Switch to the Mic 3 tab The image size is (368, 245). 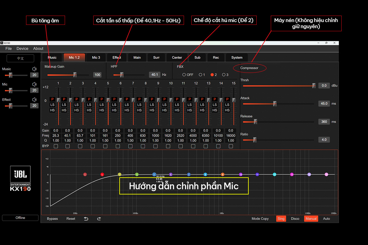pos(96,58)
